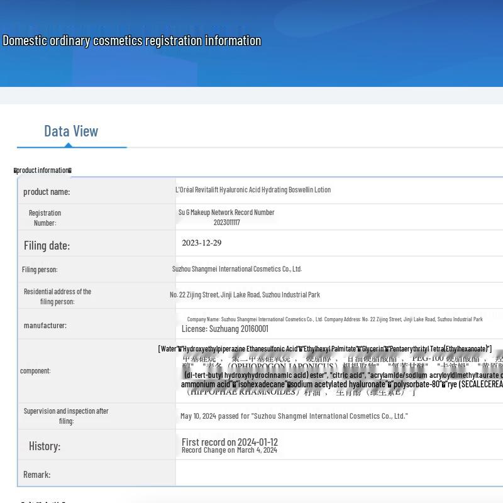The width and height of the screenshot is (503, 503).
Task: Click the 'product name:' row label
Action: (47, 192)
